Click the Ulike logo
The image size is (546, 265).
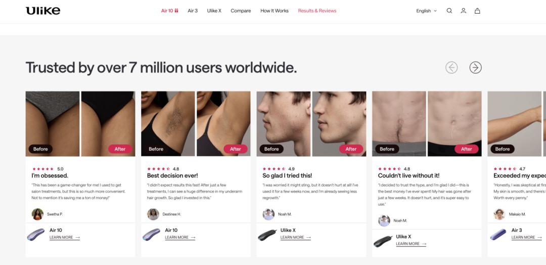click(43, 11)
